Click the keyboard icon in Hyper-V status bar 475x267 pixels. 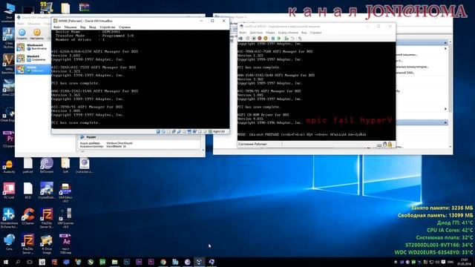click(x=379, y=145)
